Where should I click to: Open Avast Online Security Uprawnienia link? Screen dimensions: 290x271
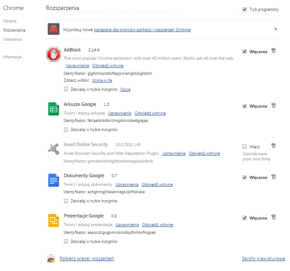pos(174,153)
